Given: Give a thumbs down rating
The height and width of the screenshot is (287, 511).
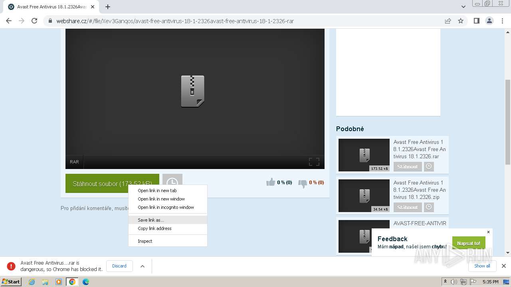Looking at the screenshot, I should click(303, 183).
